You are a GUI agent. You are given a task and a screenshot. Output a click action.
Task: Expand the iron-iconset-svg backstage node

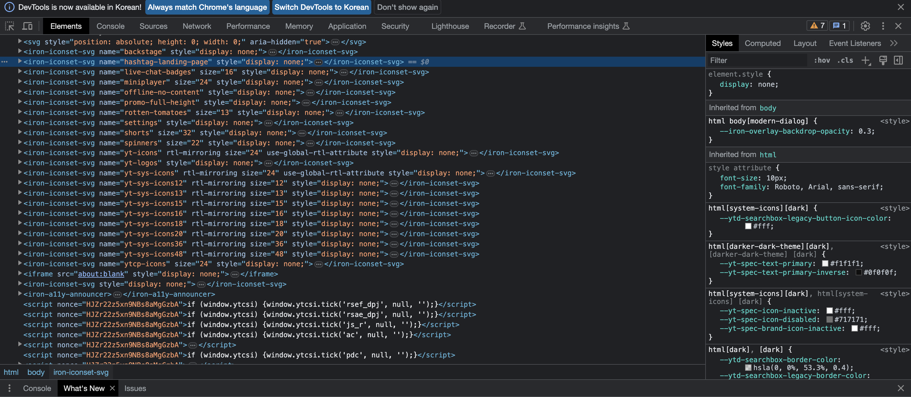tap(20, 52)
